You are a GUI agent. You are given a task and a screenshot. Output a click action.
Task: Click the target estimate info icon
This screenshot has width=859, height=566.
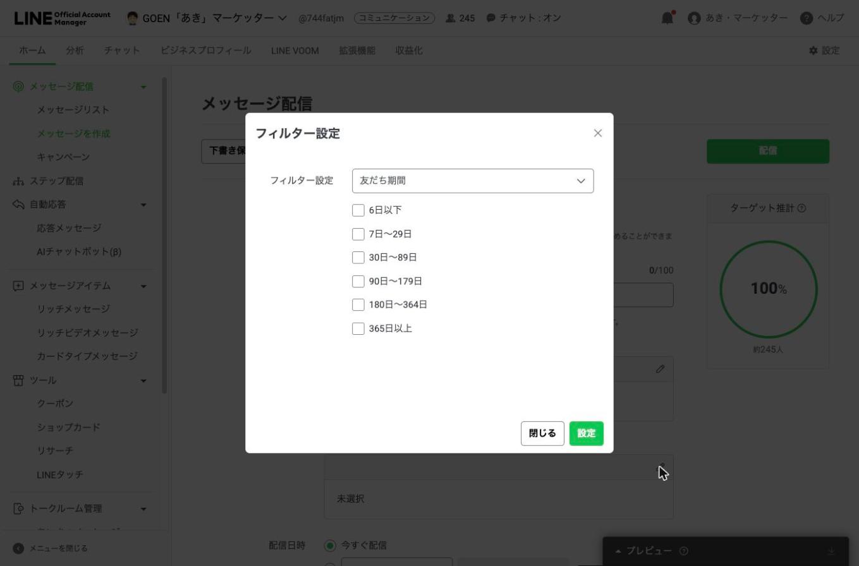(x=801, y=208)
